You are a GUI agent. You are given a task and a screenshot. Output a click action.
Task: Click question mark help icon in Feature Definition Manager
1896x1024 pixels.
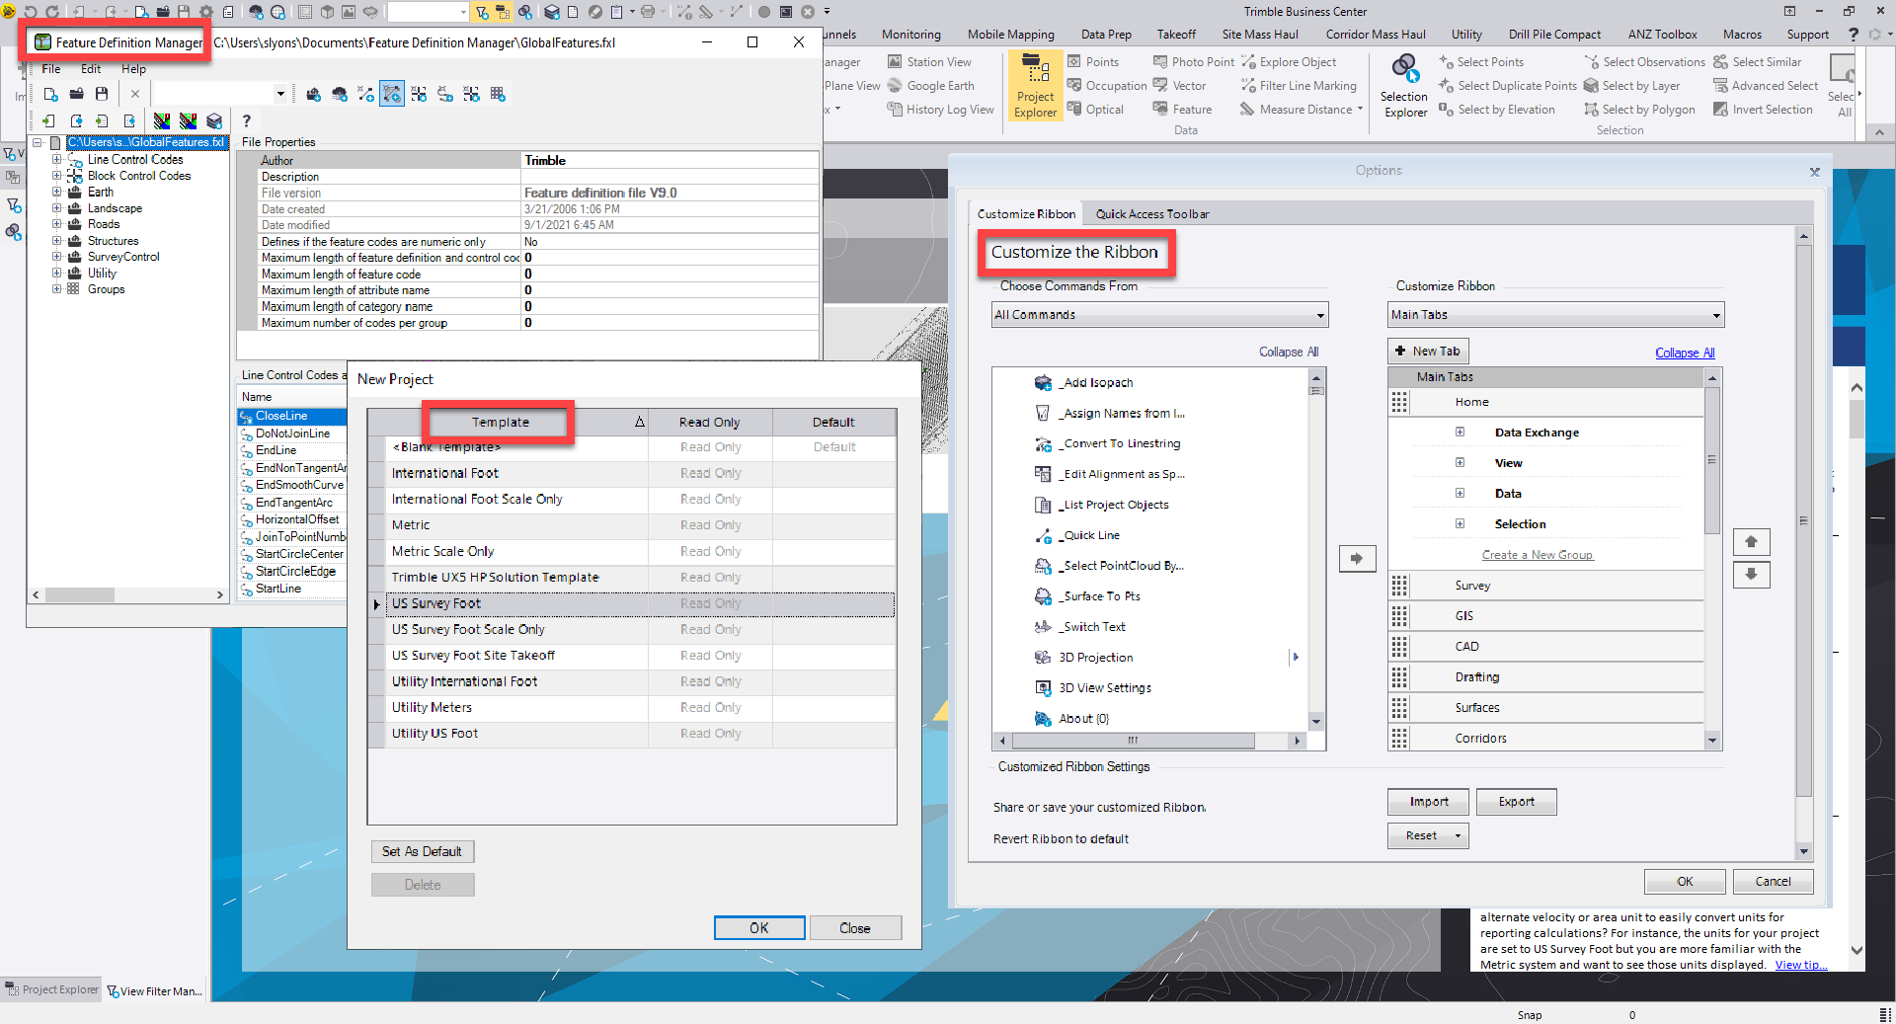[x=247, y=120]
